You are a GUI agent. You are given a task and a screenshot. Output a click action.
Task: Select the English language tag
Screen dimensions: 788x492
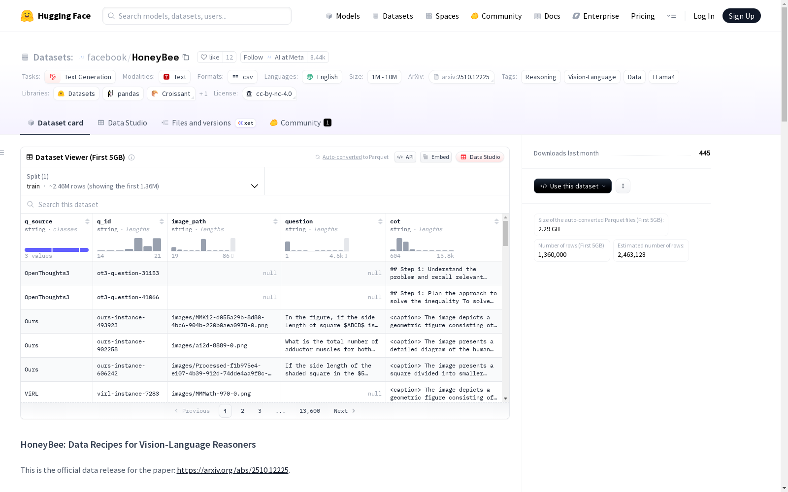pyautogui.click(x=322, y=77)
